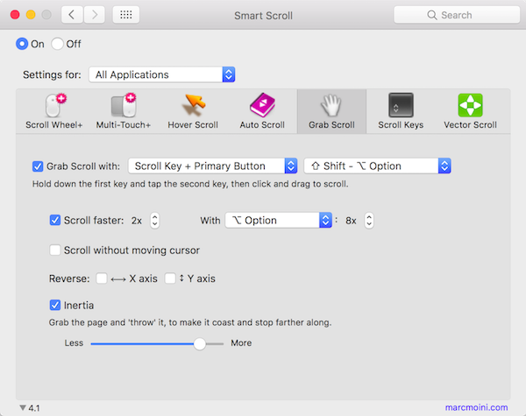Toggle the Reverse X axis checkbox

(102, 279)
